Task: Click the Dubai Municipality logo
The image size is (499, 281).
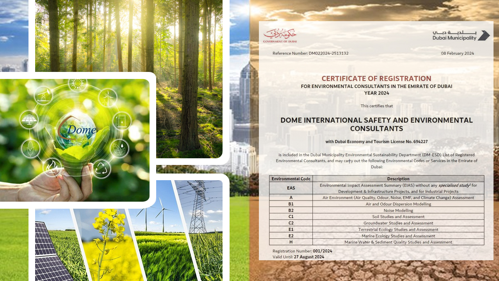Action: click(461, 35)
